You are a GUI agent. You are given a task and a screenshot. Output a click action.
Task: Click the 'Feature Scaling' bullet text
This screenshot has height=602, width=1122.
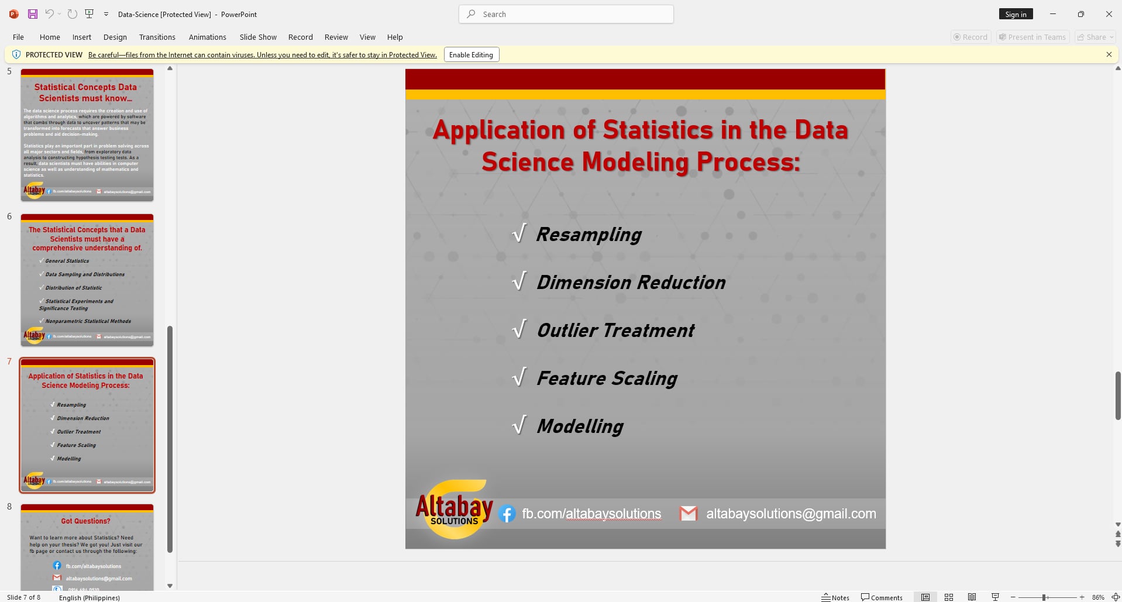tap(607, 378)
